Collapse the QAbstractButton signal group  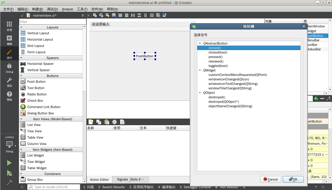click(200, 43)
